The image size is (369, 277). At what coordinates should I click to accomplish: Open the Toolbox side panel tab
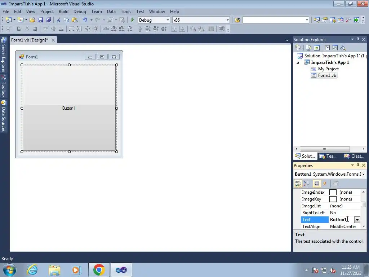pyautogui.click(x=4, y=86)
